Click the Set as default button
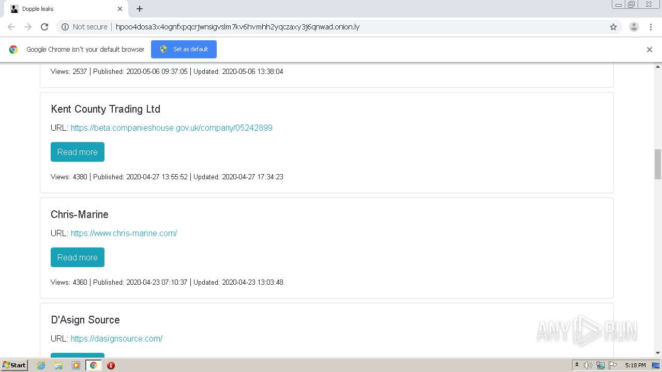662x372 pixels. (x=184, y=49)
